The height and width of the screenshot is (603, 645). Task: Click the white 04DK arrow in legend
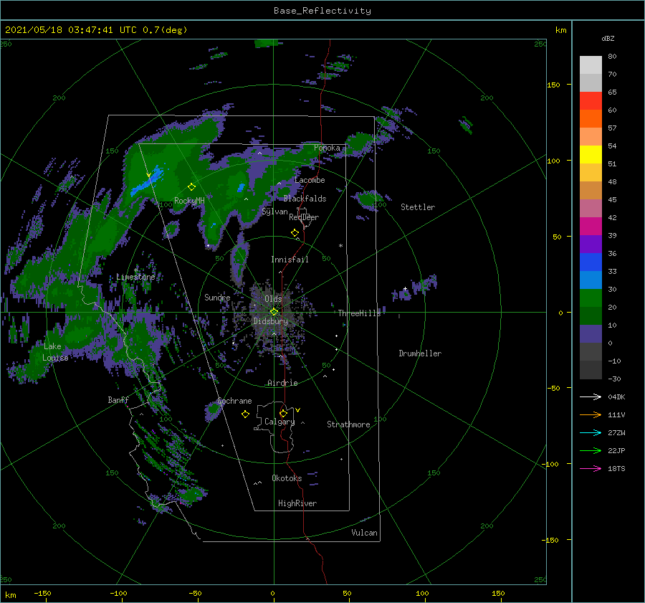click(x=591, y=397)
